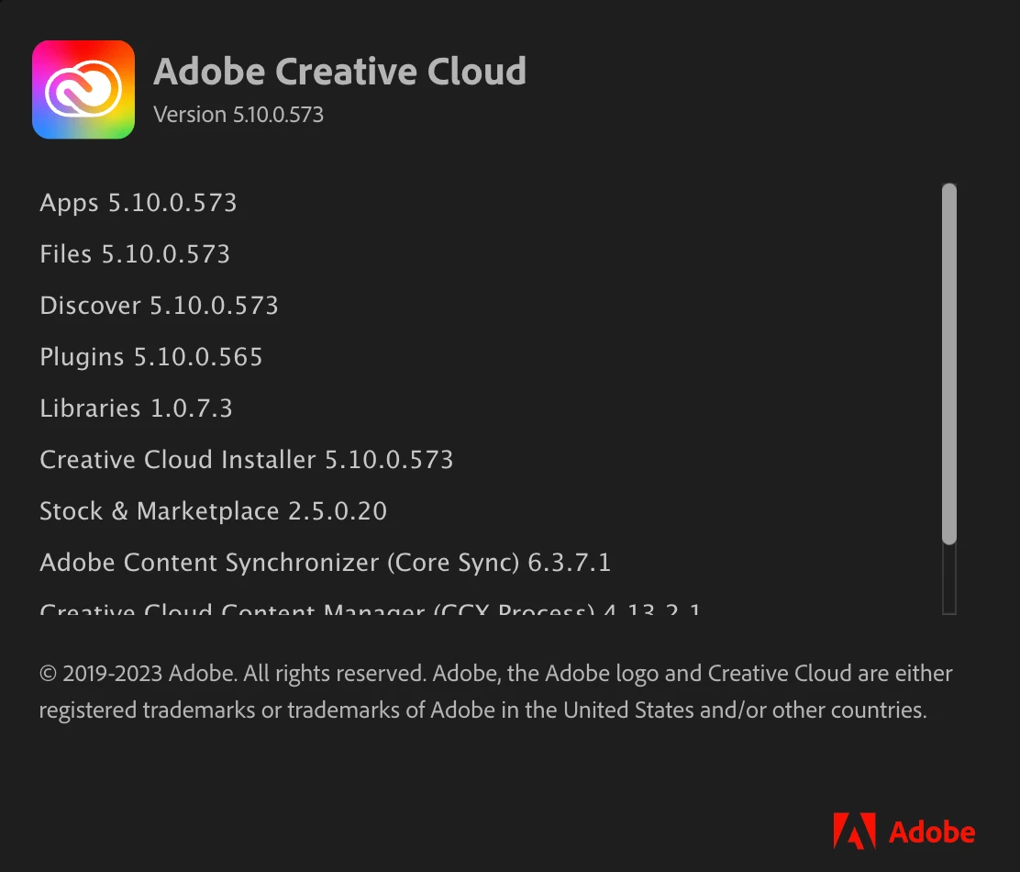Click the Creative Cloud rainbow app icon

pos(83,89)
